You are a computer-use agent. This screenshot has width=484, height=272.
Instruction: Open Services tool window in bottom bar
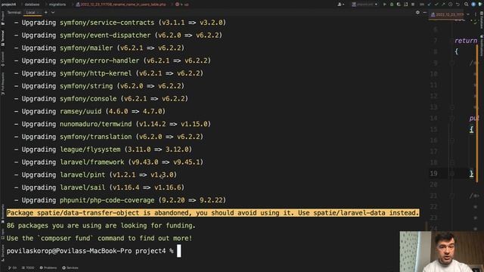[x=70, y=267]
